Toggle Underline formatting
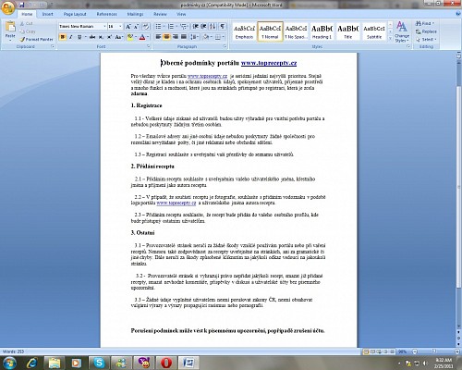This screenshot has width=462, height=370. pyautogui.click(x=79, y=37)
